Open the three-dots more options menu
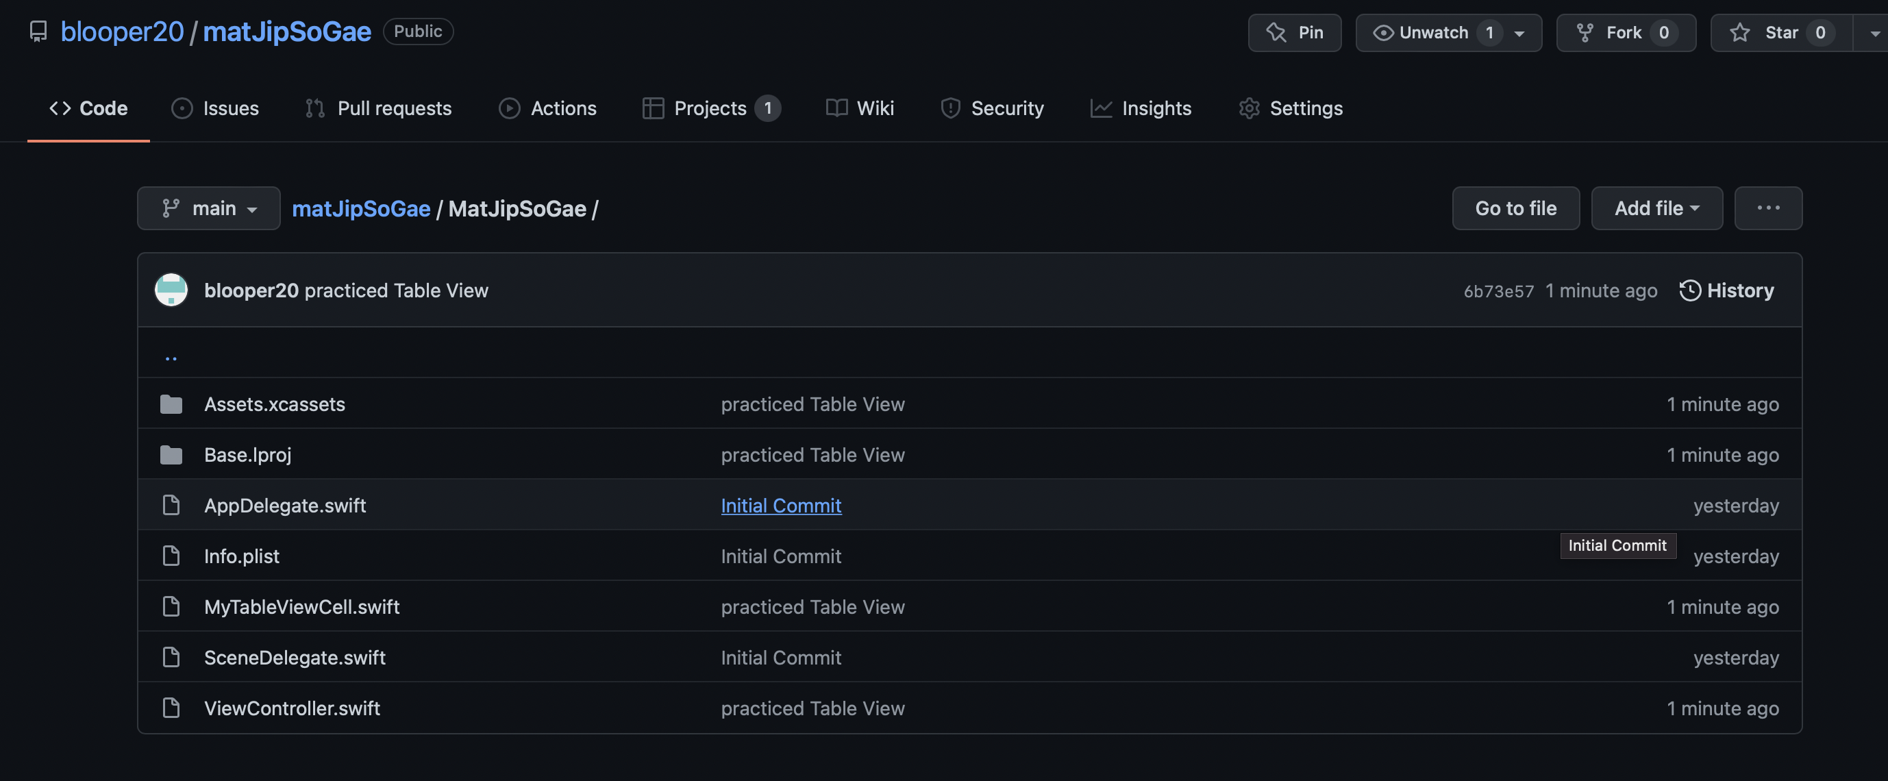This screenshot has height=781, width=1888. click(1768, 209)
